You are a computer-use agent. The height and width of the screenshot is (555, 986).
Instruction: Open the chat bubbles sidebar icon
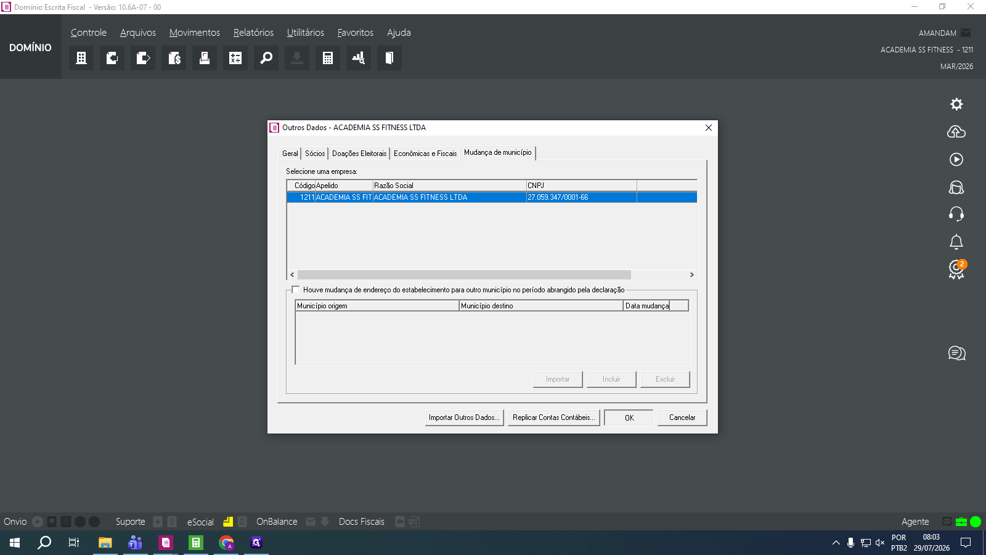957,353
